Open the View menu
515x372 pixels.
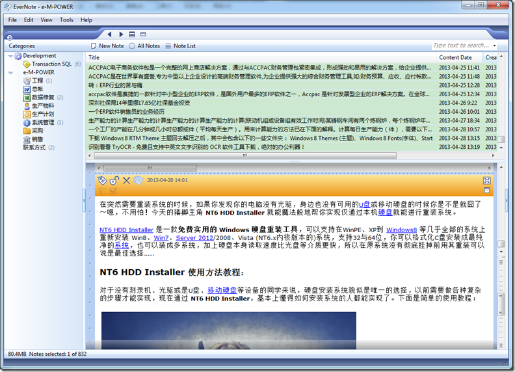coord(46,20)
